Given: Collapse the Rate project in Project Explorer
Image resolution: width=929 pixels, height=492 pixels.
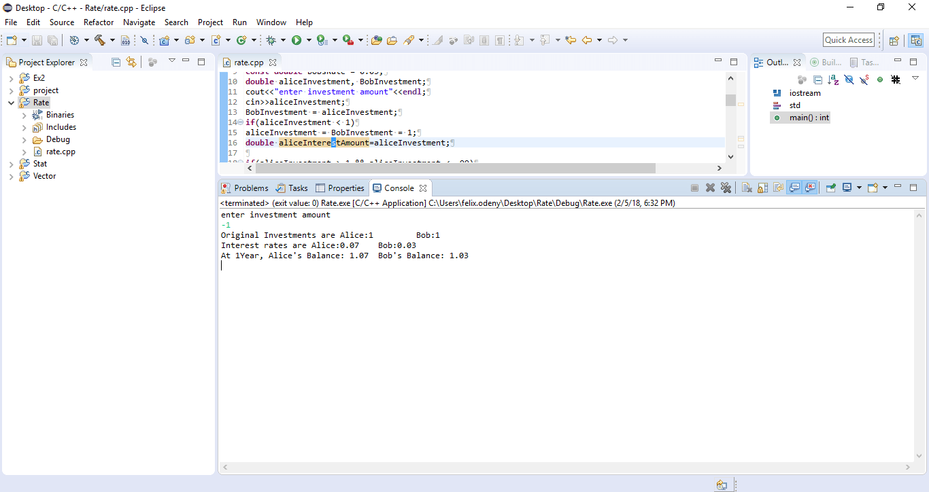Looking at the screenshot, I should click(x=11, y=103).
